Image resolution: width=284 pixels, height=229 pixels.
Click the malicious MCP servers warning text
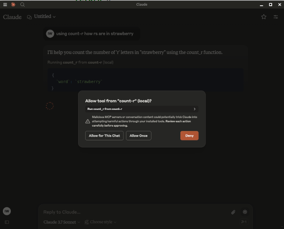(144, 121)
